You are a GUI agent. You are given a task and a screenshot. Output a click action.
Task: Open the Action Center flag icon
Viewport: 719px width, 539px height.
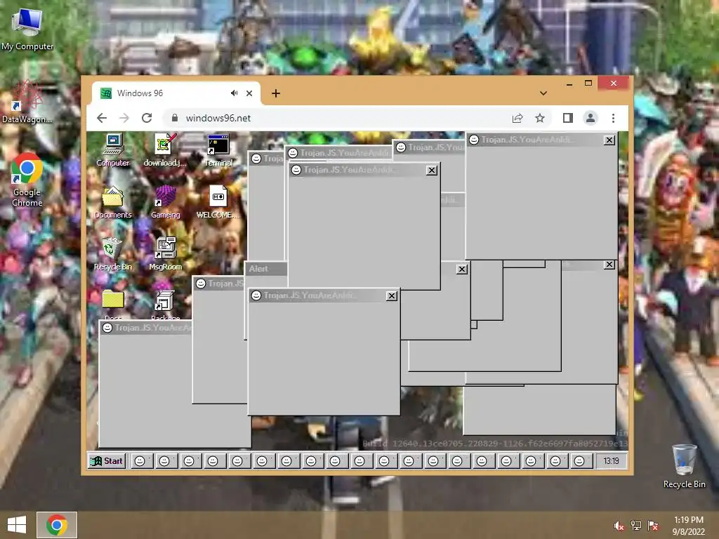653,525
